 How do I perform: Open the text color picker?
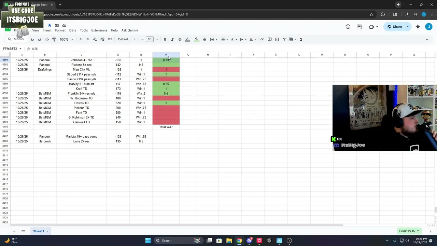[x=187, y=39]
